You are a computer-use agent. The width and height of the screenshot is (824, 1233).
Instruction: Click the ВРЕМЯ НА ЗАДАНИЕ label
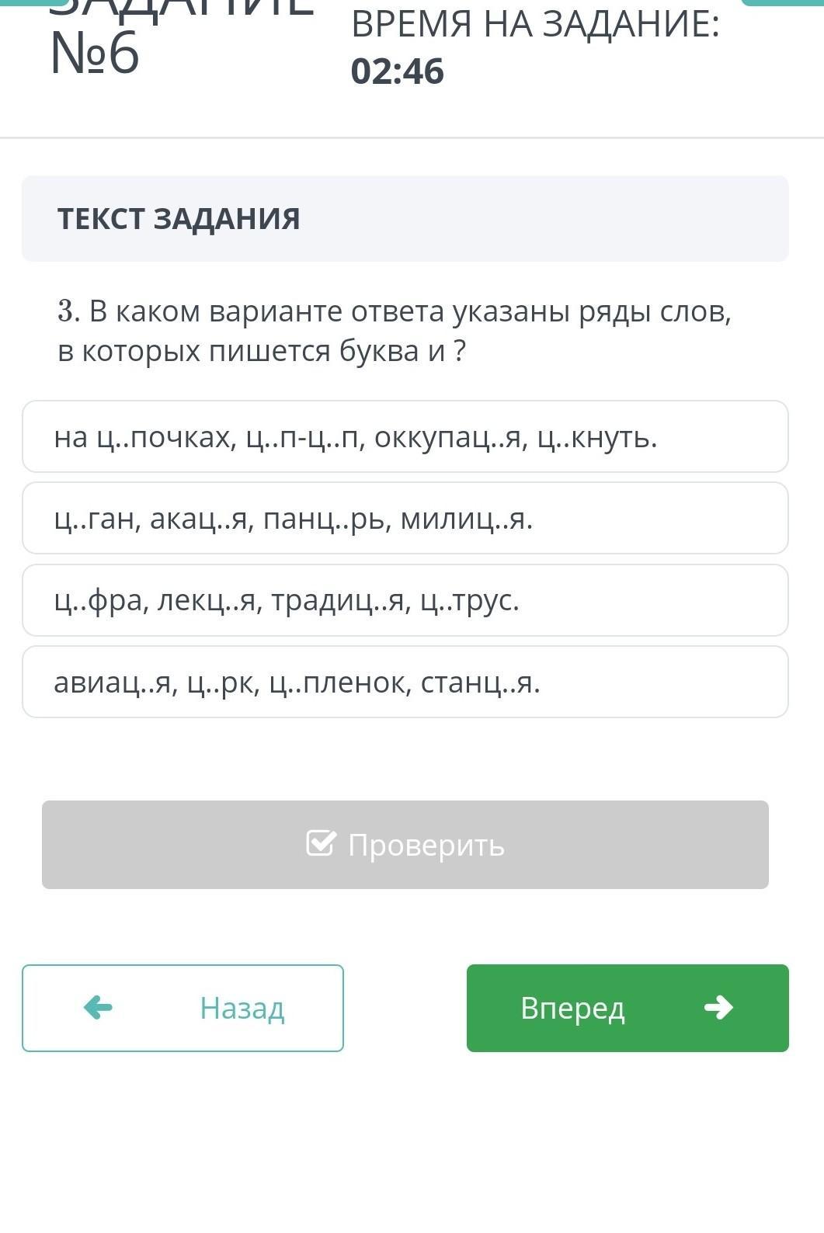point(536,24)
